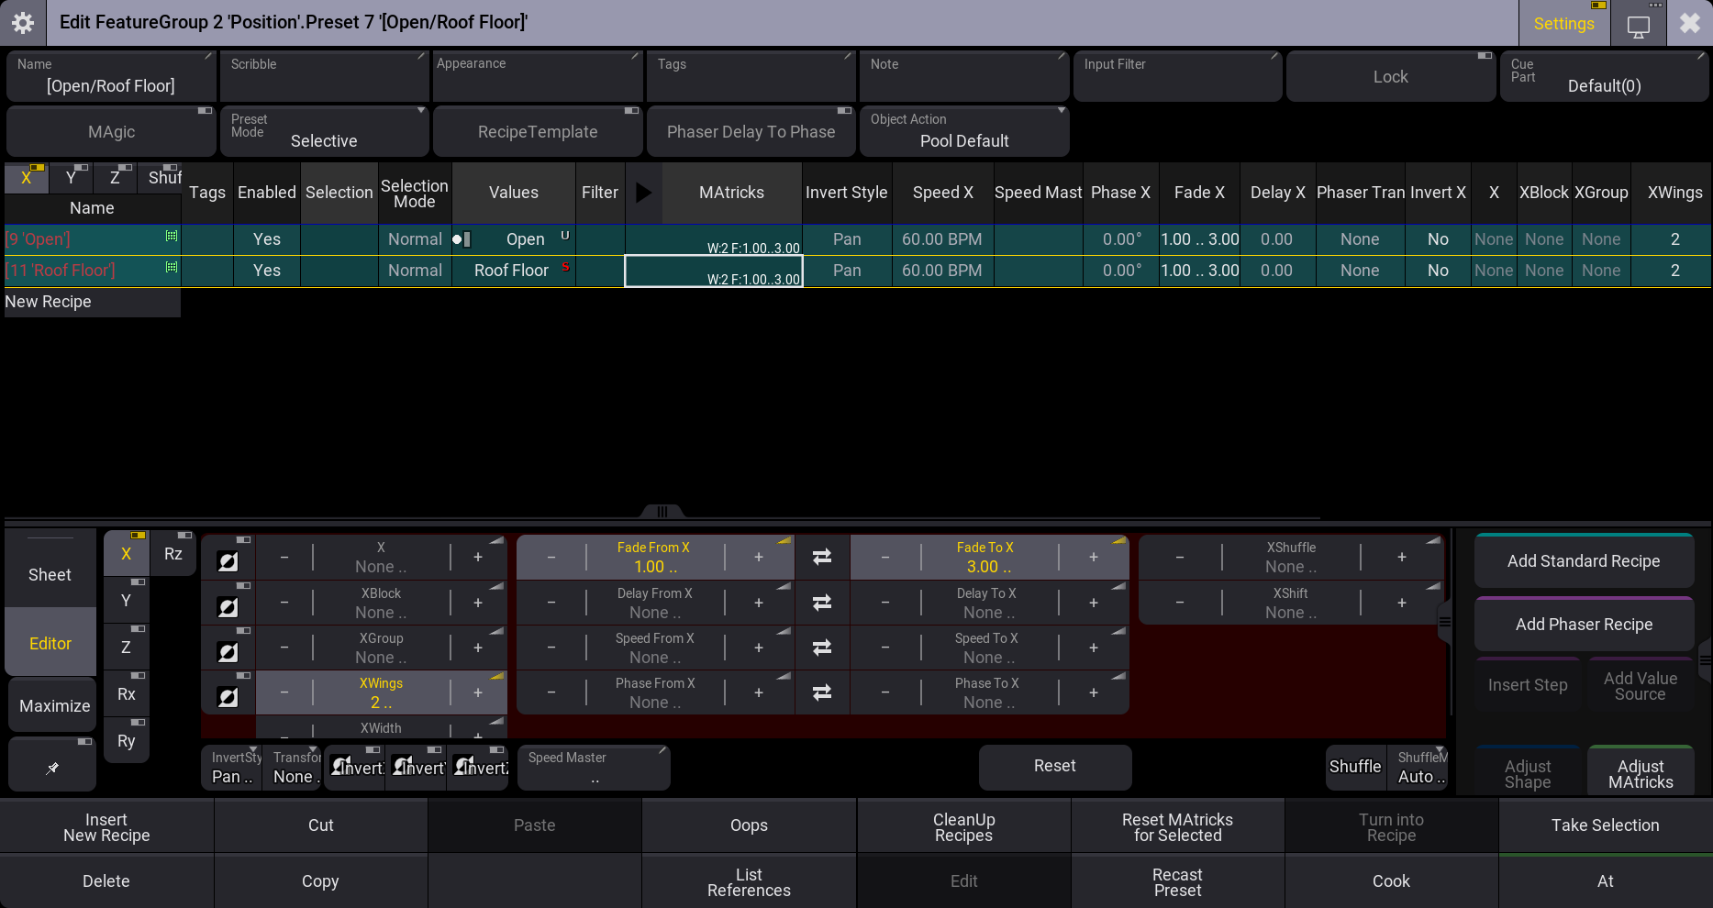Toggle the MAgic button
Viewport: 1713px width, 908px height.
coord(112,132)
